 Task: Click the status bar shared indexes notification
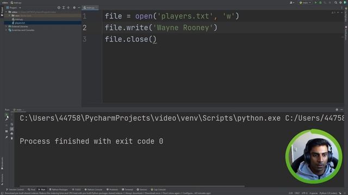[108, 193]
